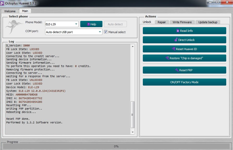This screenshot has height=150, width=233.
Task: Toggle the Manual select checkbox
Action: point(106,32)
